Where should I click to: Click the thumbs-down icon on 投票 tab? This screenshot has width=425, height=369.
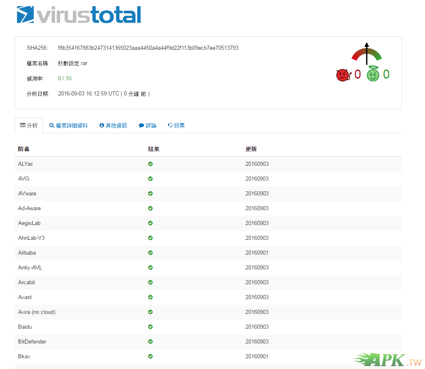pyautogui.click(x=170, y=125)
